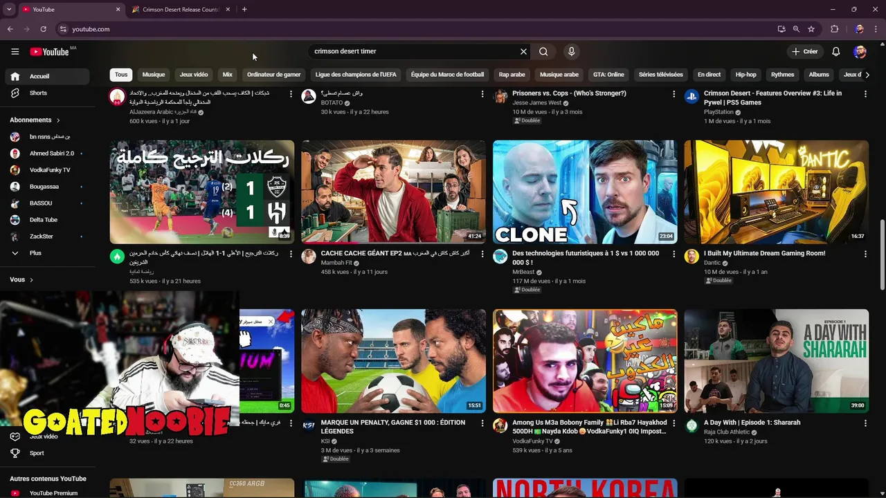The image size is (886, 498).
Task: Open options menu for MrBeast futuristic technologies video
Action: pos(673,255)
